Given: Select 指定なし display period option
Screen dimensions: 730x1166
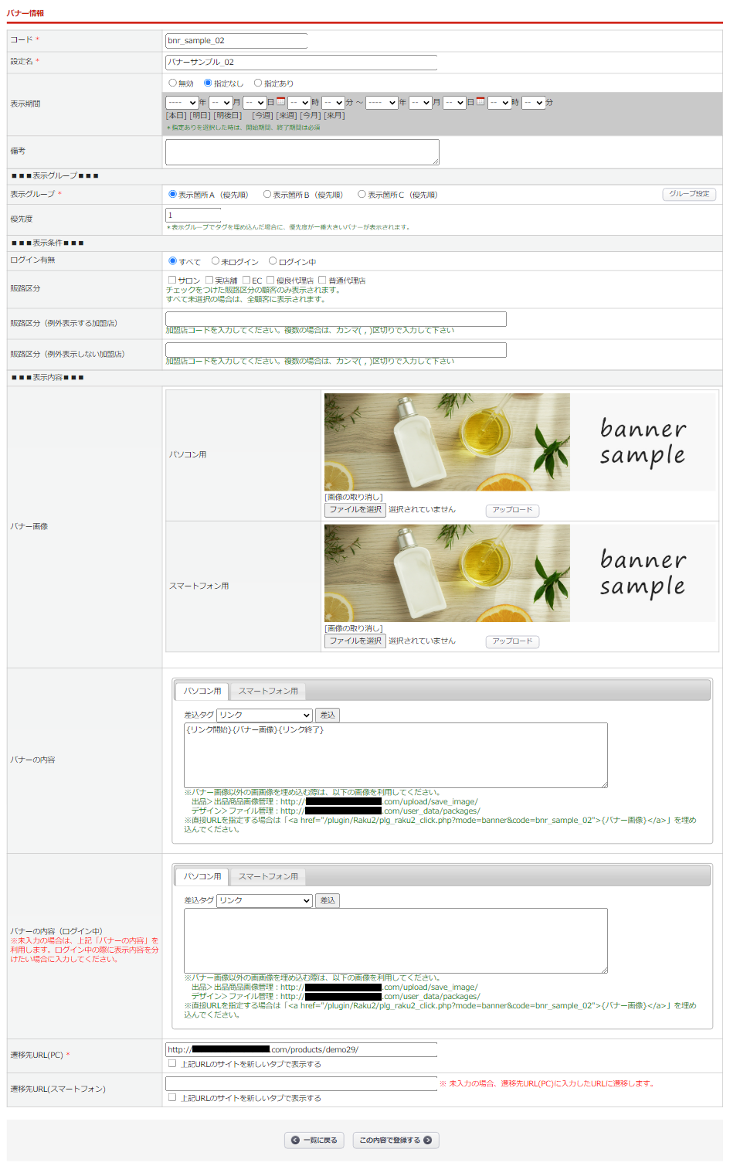Looking at the screenshot, I should [208, 83].
